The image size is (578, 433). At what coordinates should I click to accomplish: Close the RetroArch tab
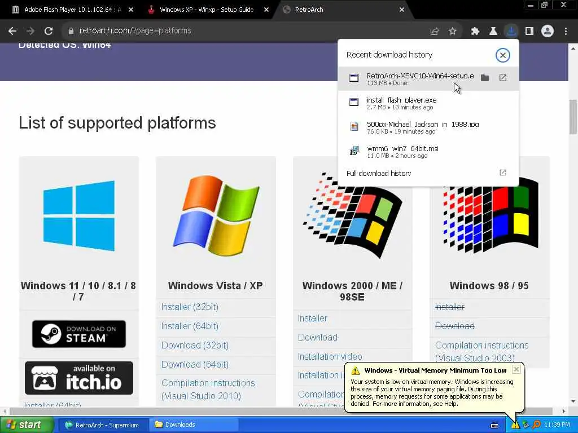[402, 10]
